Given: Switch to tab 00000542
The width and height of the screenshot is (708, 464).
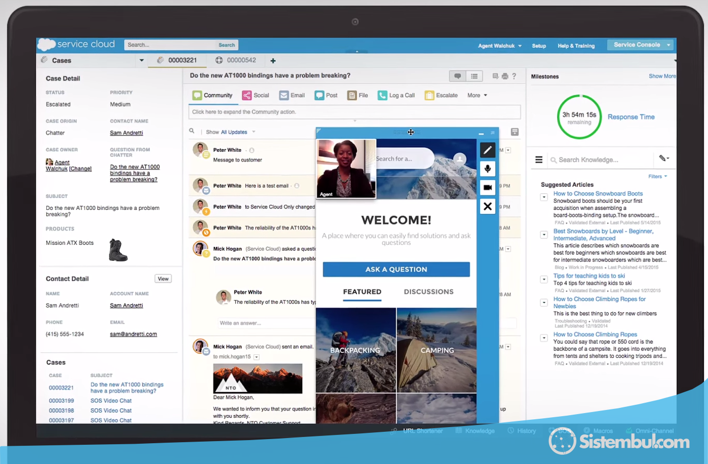Looking at the screenshot, I should 236,60.
